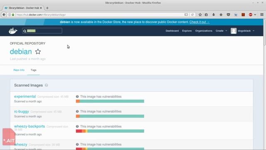This screenshot has width=266, height=150.
Task: Click the red Adblock extension icon
Action: [251, 15]
